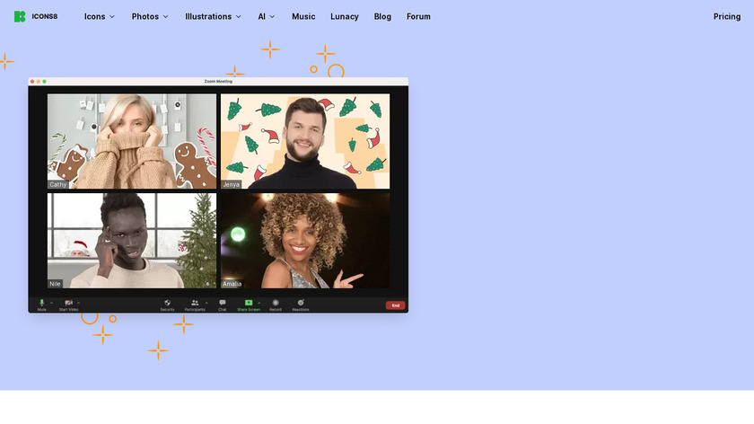Image resolution: width=754 pixels, height=424 pixels.
Task: Expand the arrow beside Start Video
Action: tap(78, 303)
